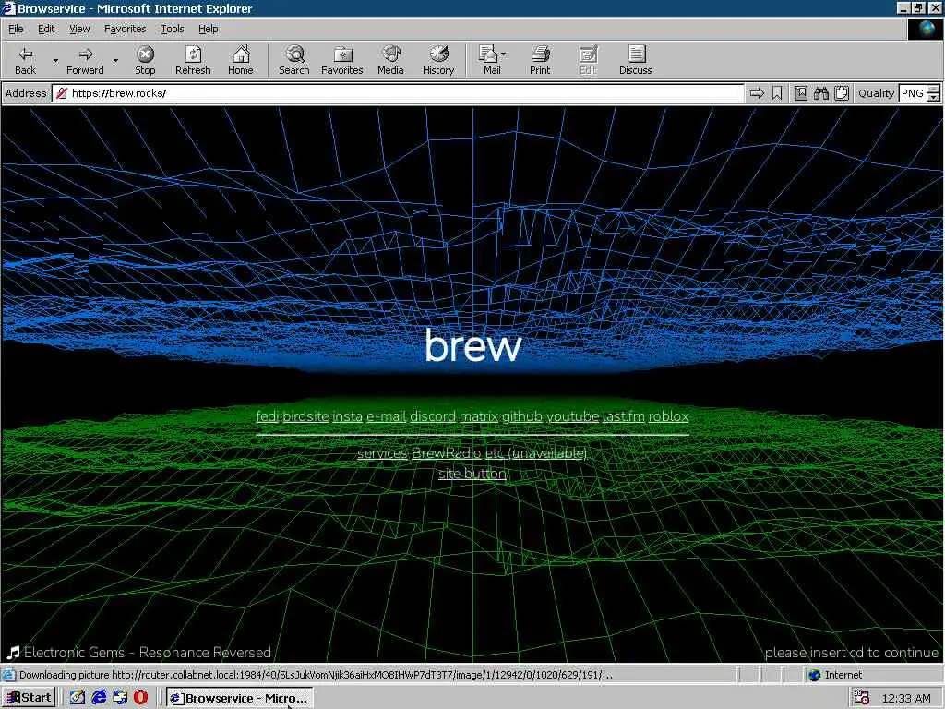Click the please insert cd text
This screenshot has width=945, height=709.
click(x=852, y=653)
